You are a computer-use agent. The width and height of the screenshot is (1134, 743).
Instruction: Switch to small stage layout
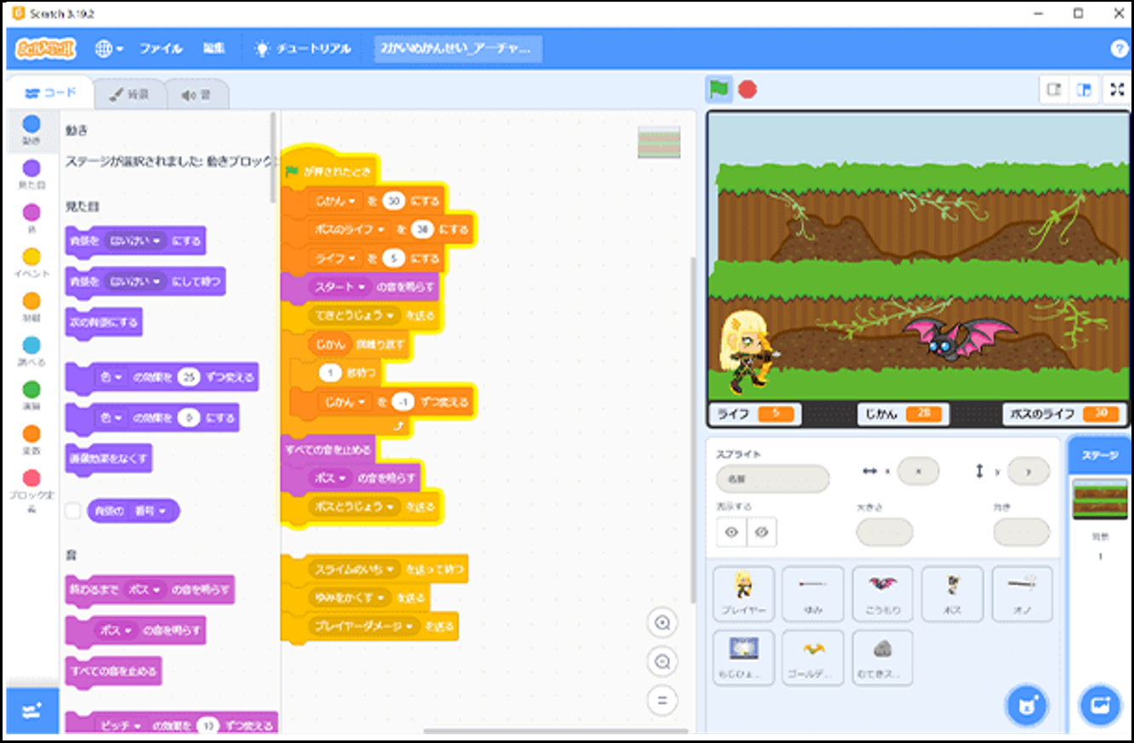click(1054, 89)
